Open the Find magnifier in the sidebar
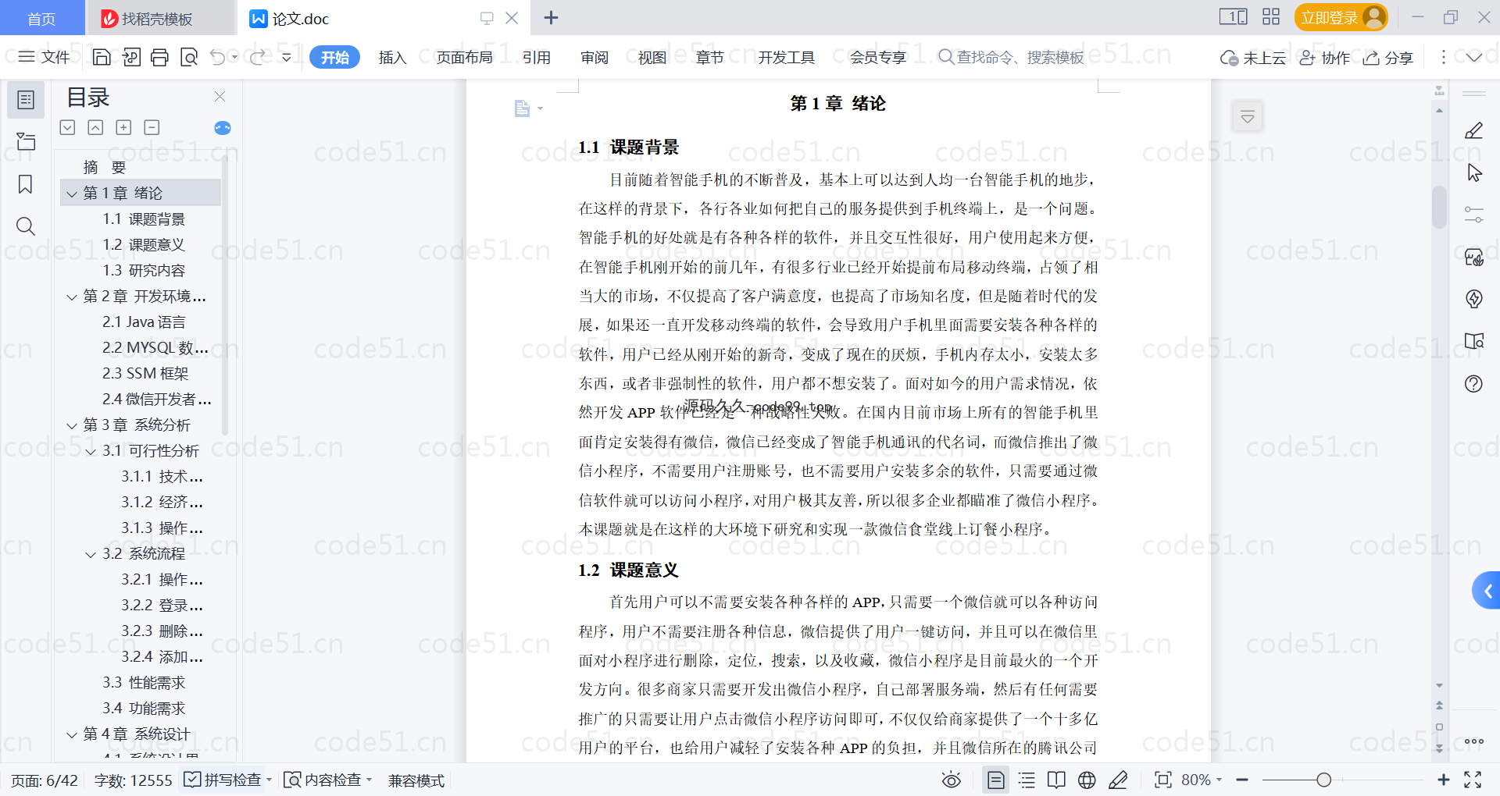Viewport: 1500px width, 796px height. [x=26, y=226]
